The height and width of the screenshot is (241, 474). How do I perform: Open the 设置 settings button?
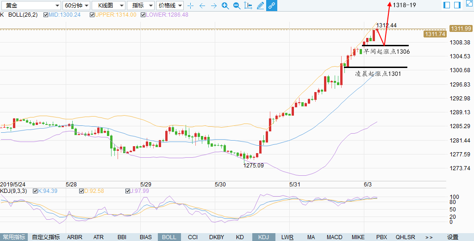coord(452,237)
